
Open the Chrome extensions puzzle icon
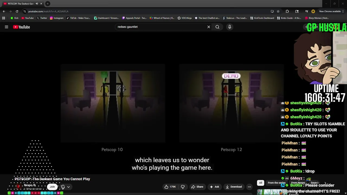(287, 11)
